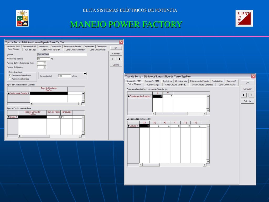This screenshot has width=269, height=202.
Task: Click horizontal scrollbar of guard conductor types table
Action: pos(56,104)
